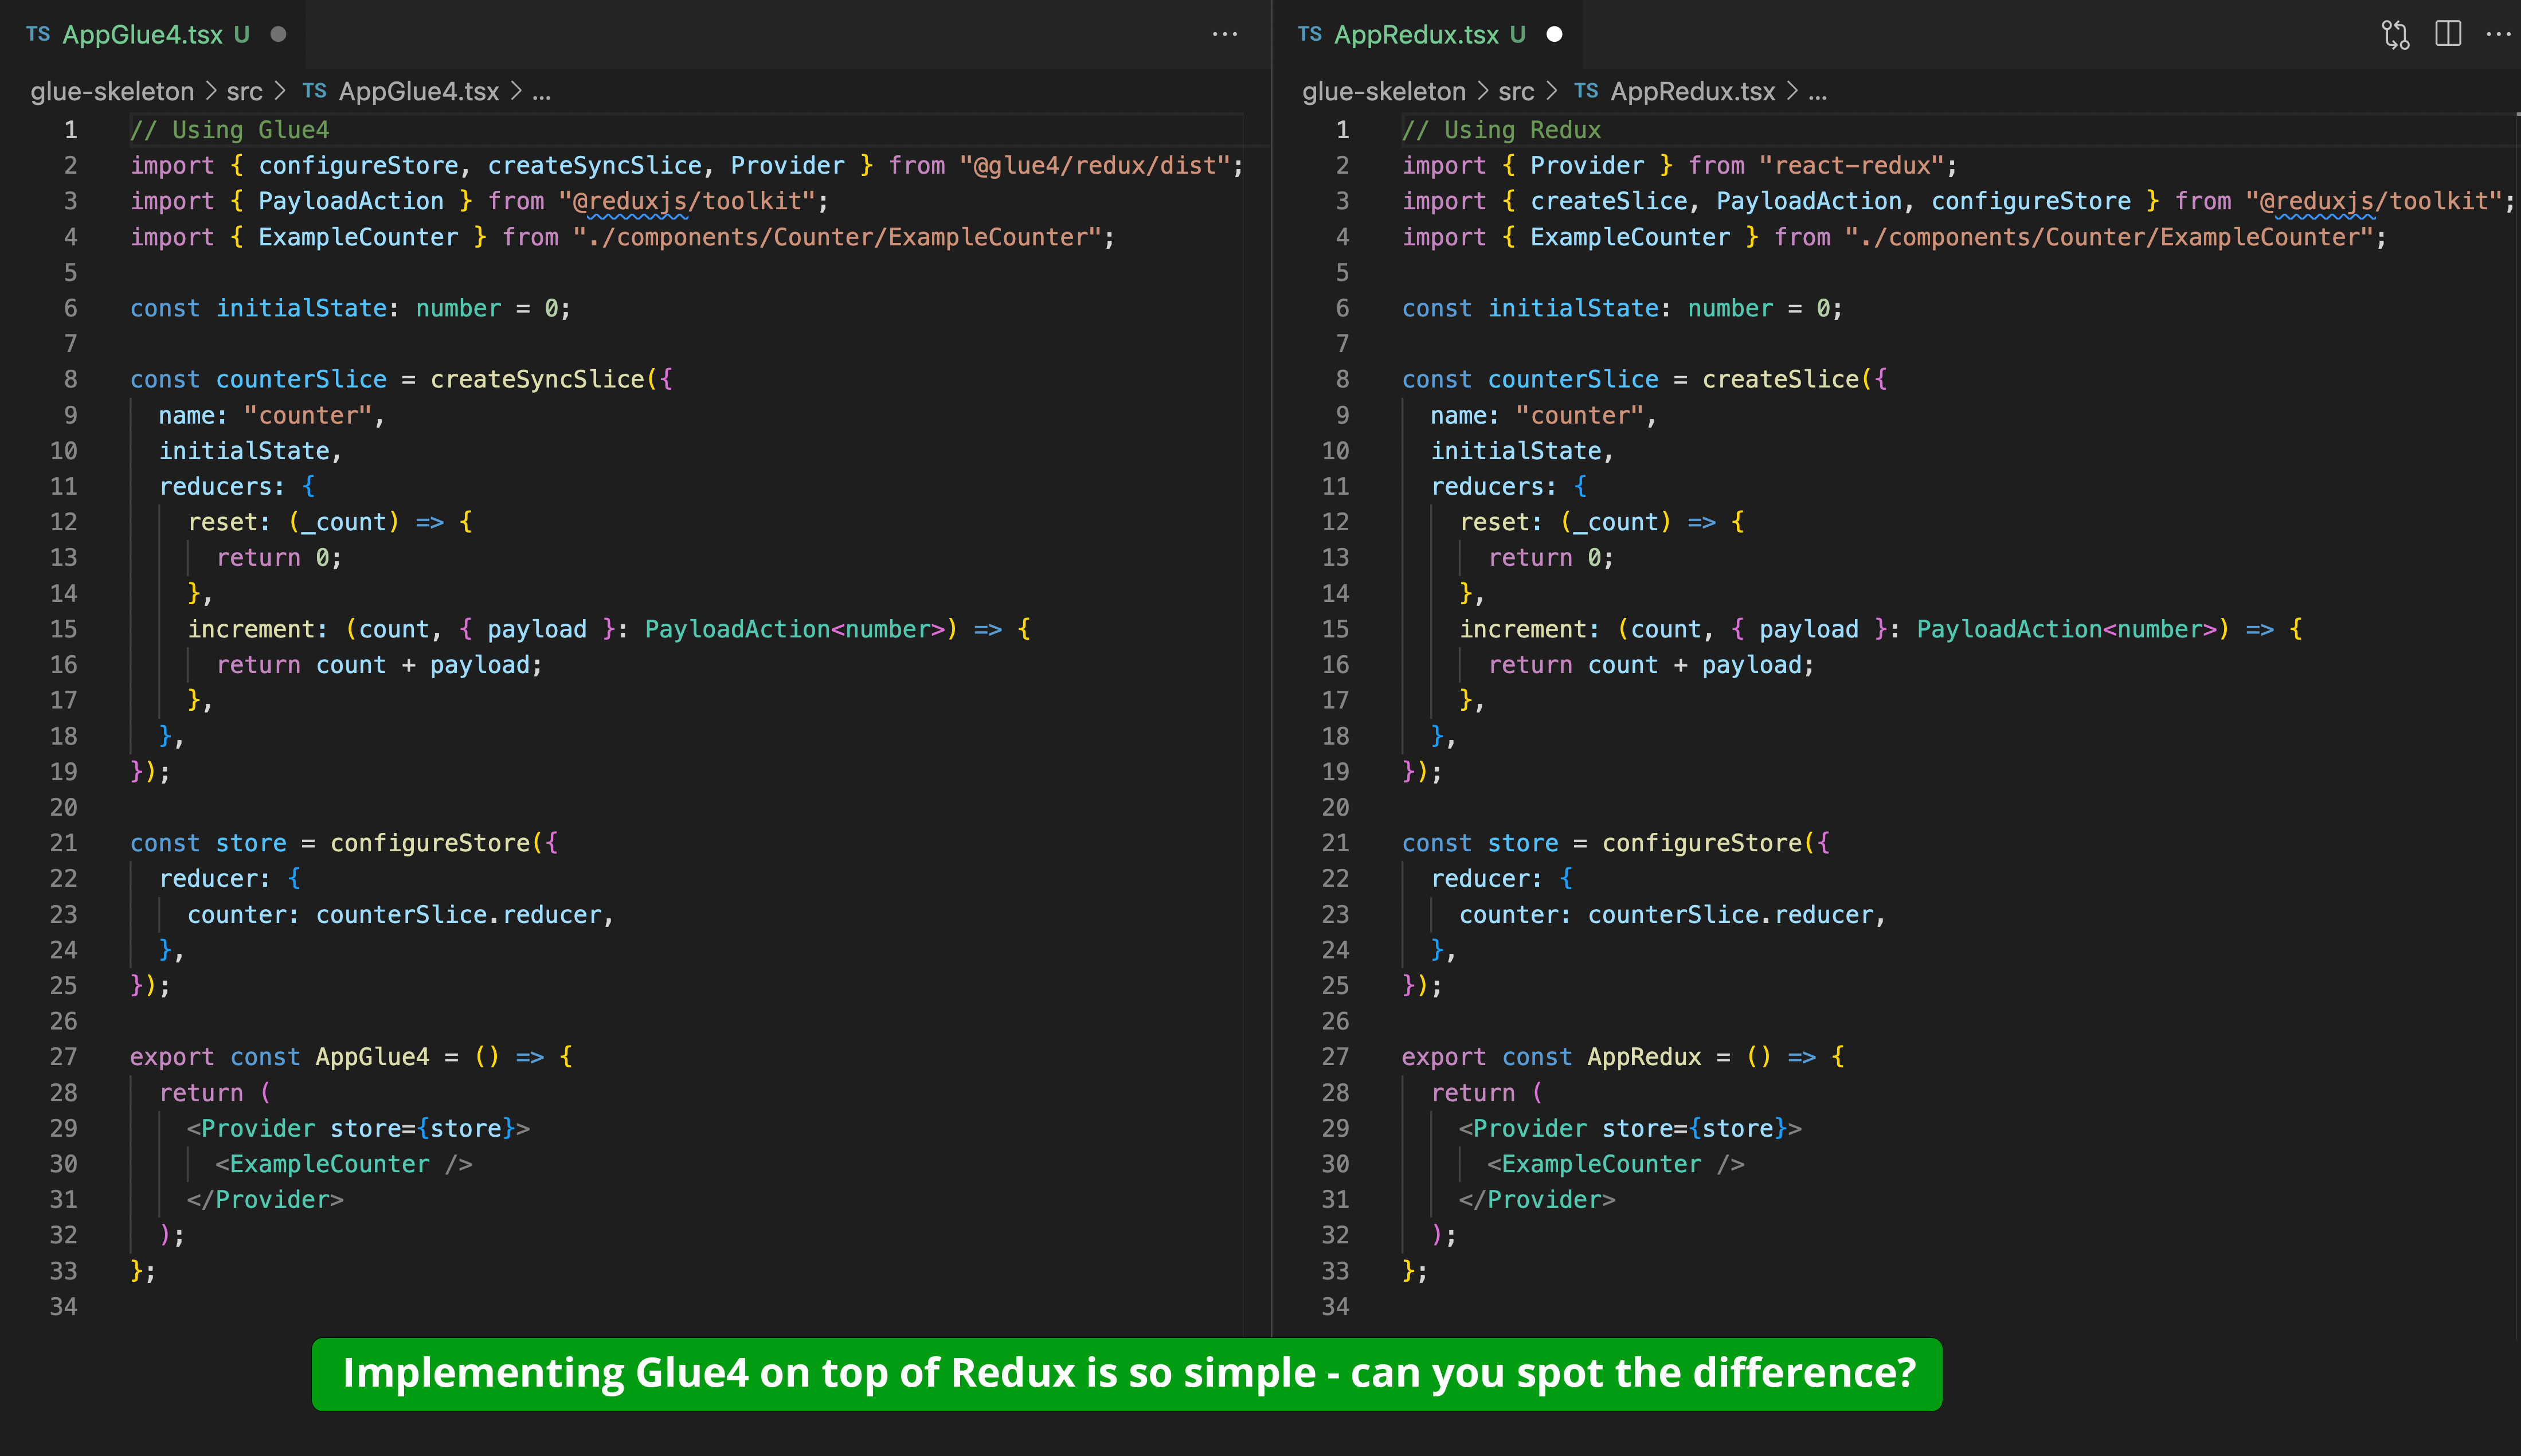Click 'createSlice' call in AppRedux line 8
This screenshot has width=2521, height=1456.
(x=1780, y=379)
